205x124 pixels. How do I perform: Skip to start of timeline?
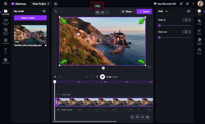[86, 77]
